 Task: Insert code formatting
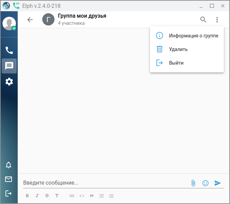(x=82, y=195)
